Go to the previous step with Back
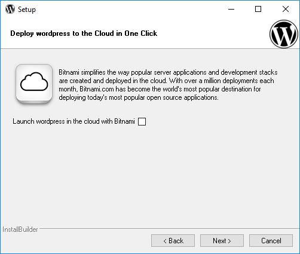 [x=173, y=241]
